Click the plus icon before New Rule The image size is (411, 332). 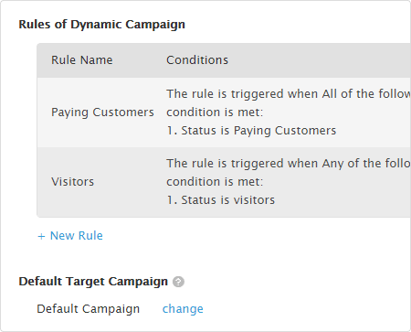click(41, 236)
